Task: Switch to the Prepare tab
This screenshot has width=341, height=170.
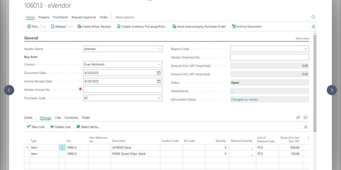Action: point(44,17)
